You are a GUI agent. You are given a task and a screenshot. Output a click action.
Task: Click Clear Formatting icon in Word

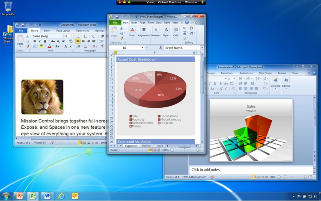pos(71,41)
